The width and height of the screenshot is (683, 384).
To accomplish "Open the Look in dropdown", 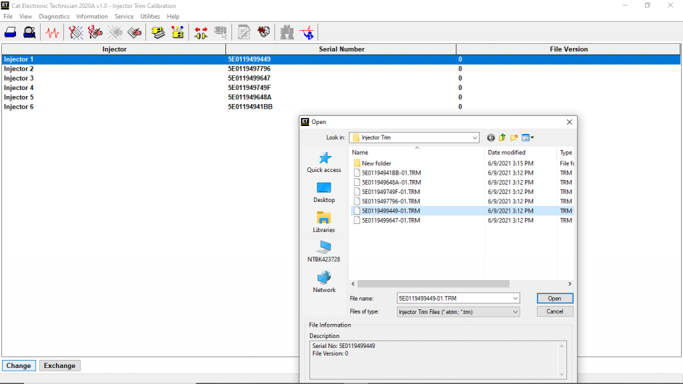I will (x=476, y=137).
